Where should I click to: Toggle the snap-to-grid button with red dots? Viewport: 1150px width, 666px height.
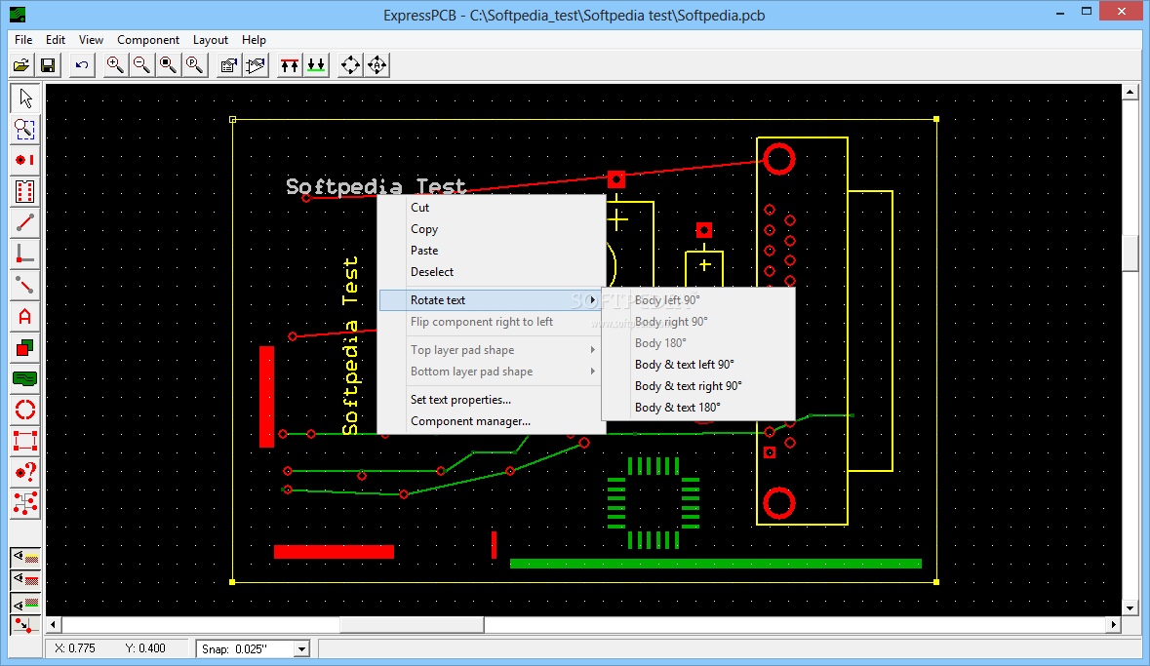[x=25, y=626]
